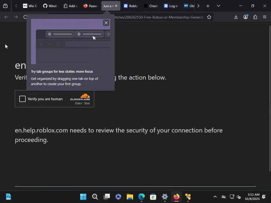Open File Explorer from the taskbar
Viewport: 271px width, 203px height.
(130, 197)
